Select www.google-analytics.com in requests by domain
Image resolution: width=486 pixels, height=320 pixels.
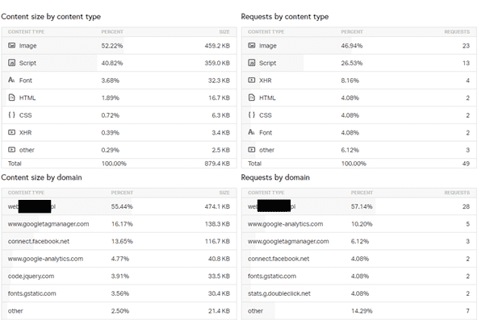coord(285,224)
